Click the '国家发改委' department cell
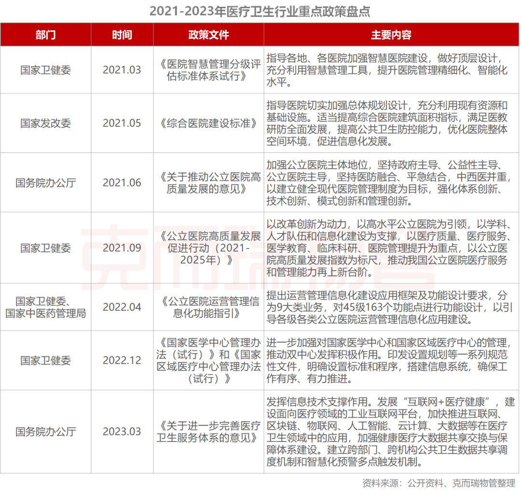The image size is (521, 494). tap(45, 123)
